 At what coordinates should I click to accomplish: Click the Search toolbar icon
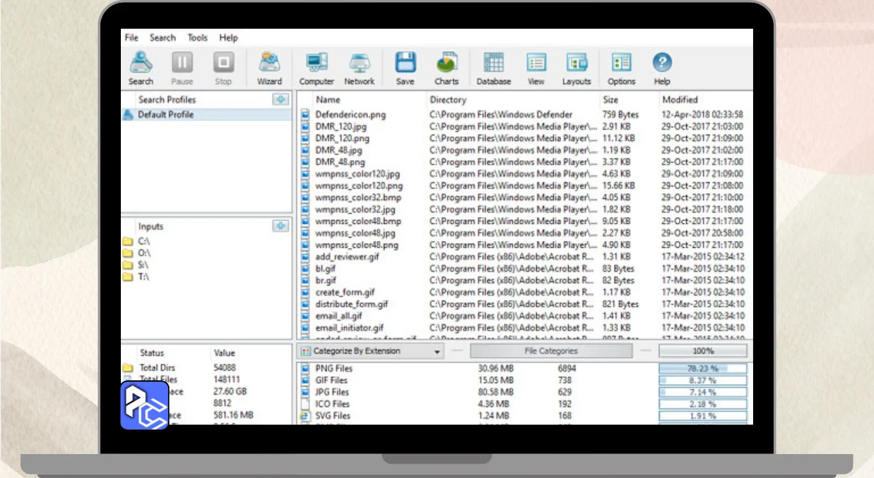point(141,68)
